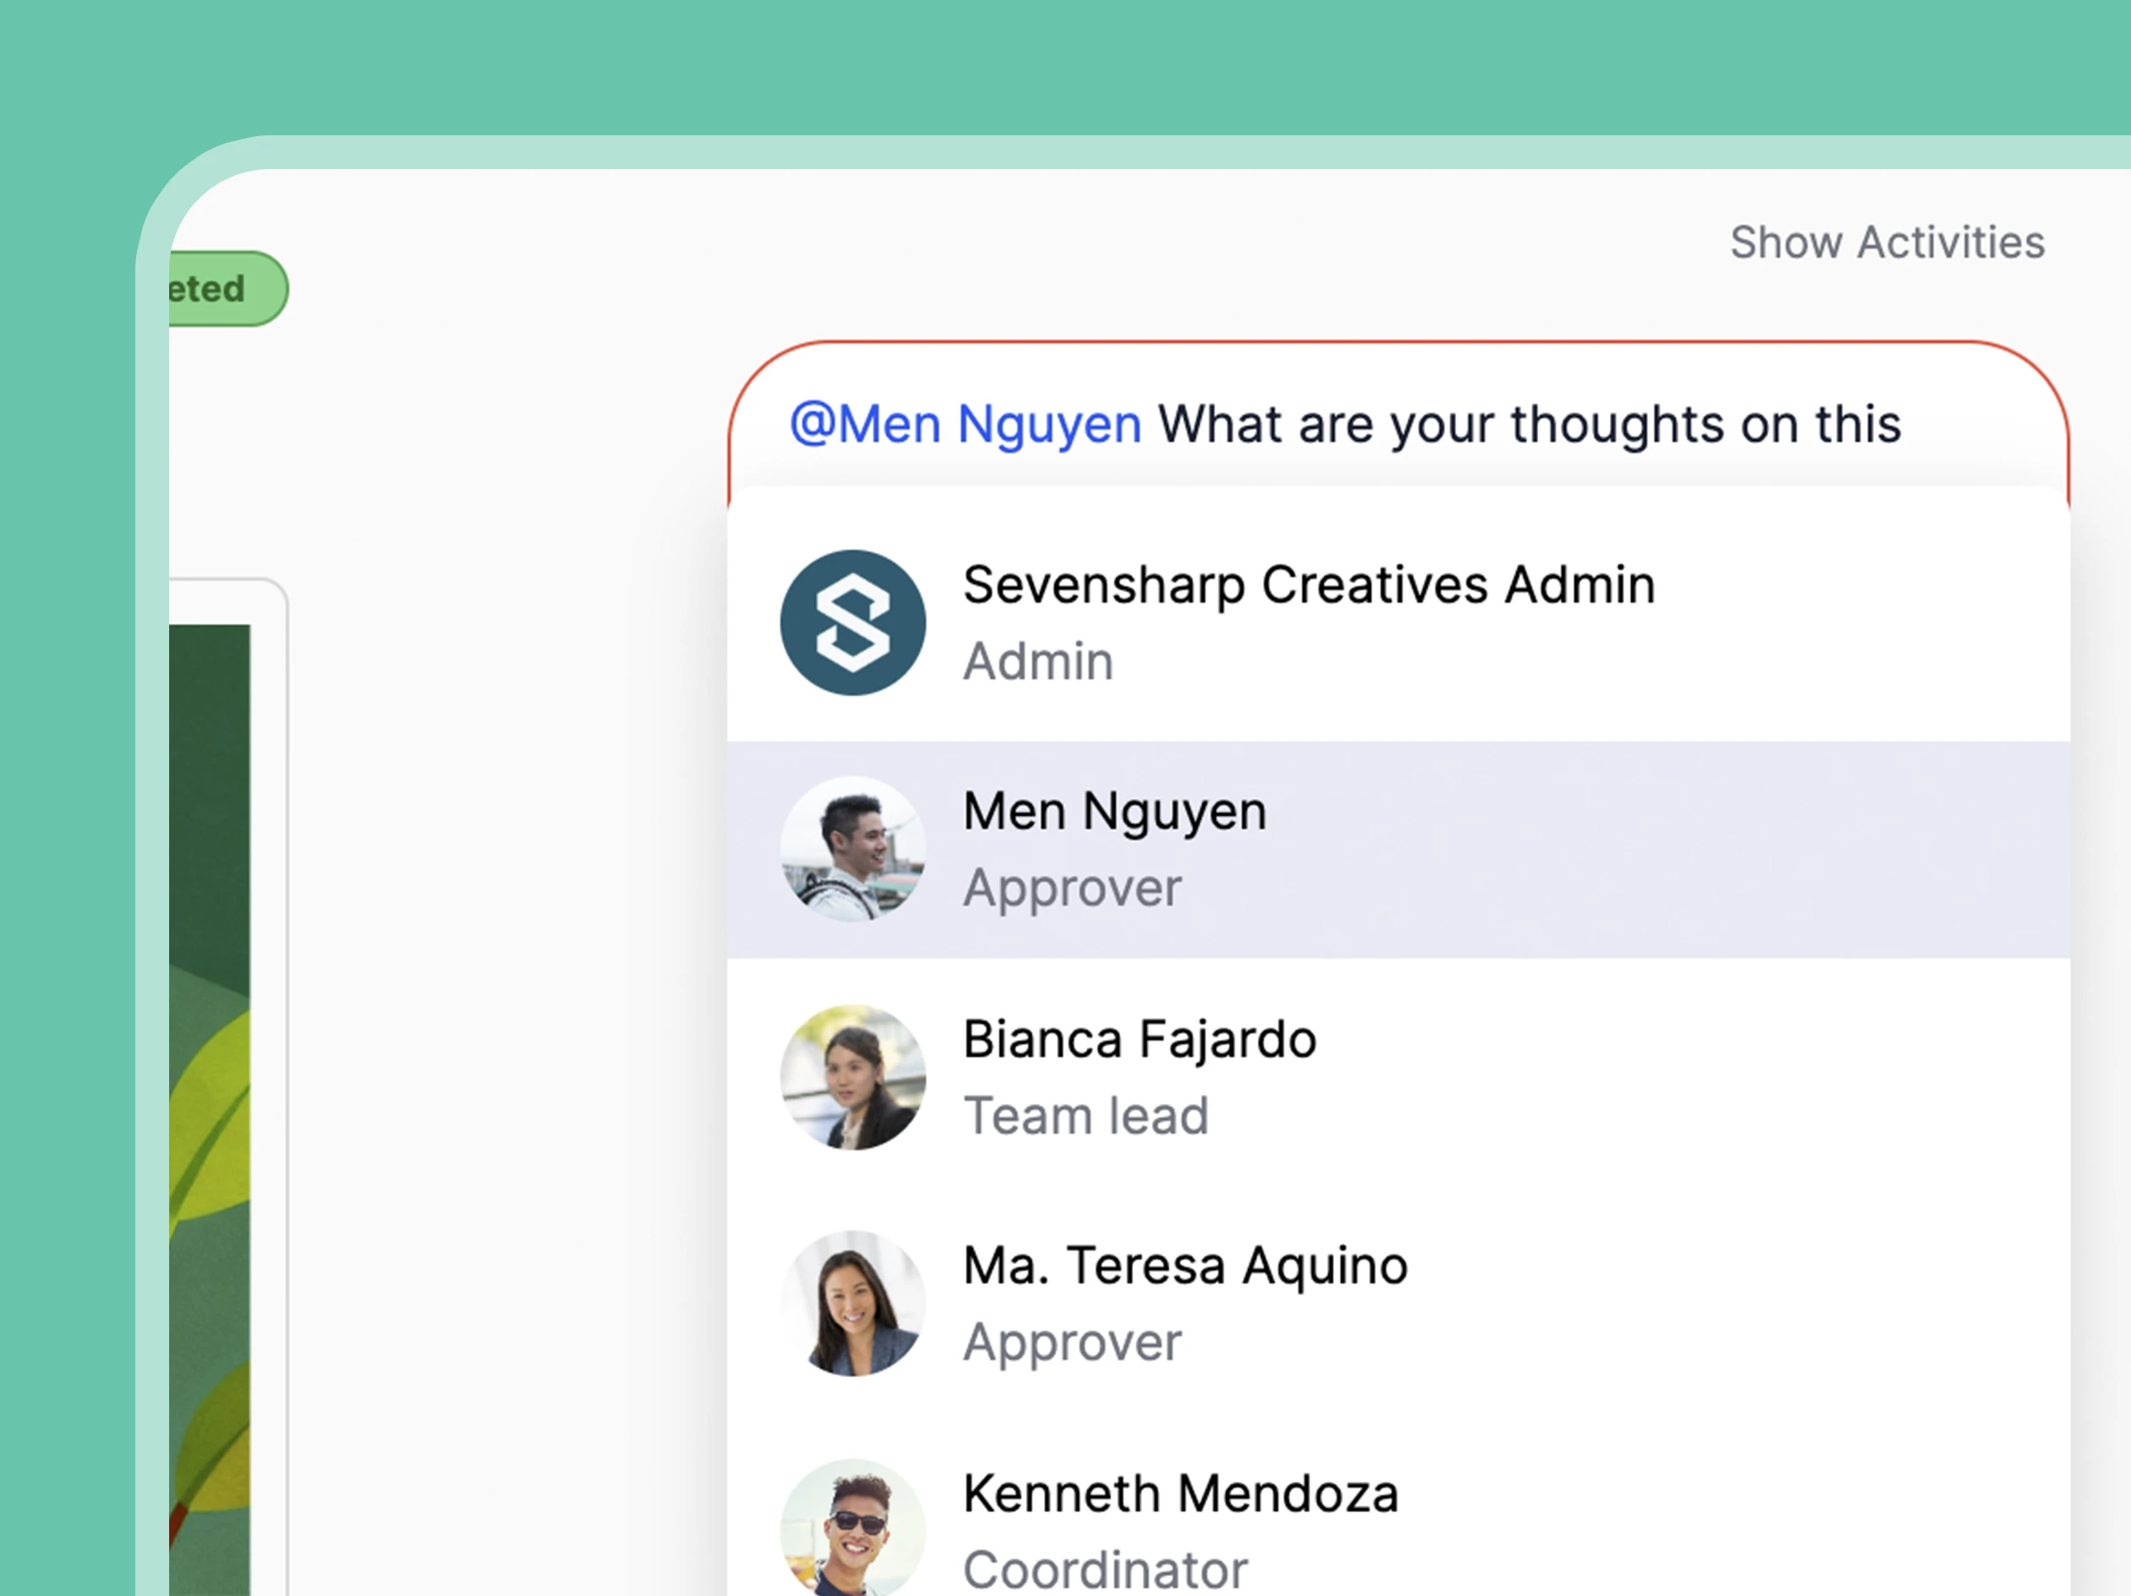The width and height of the screenshot is (2131, 1596).
Task: Click the Coordinator label under Kenneth Mendoza
Action: tap(1104, 1569)
